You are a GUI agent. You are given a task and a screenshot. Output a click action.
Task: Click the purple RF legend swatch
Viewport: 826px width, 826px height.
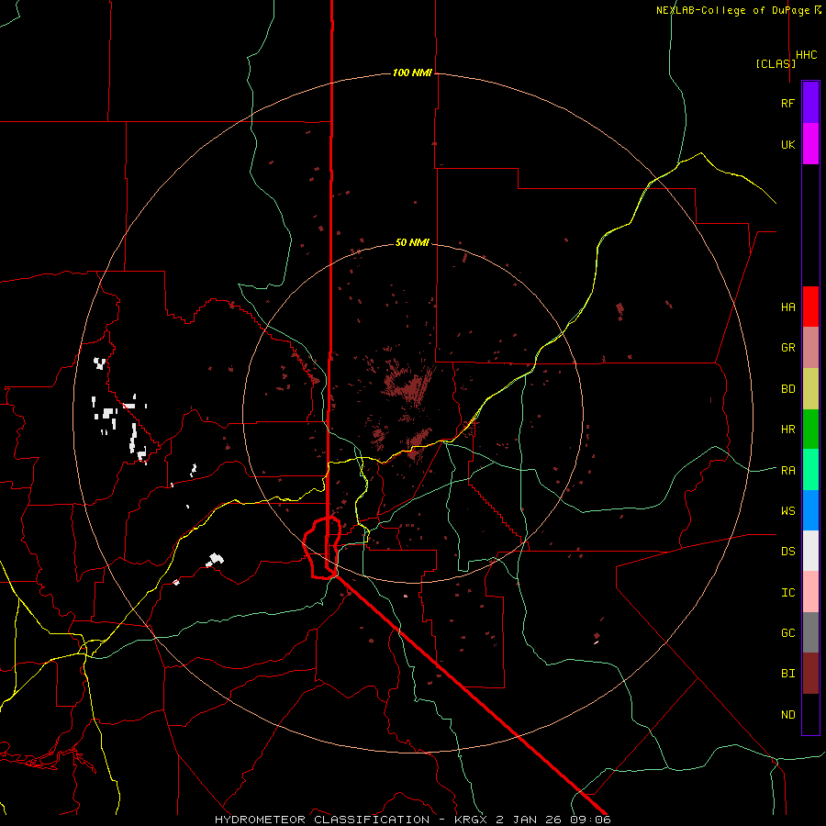click(810, 103)
